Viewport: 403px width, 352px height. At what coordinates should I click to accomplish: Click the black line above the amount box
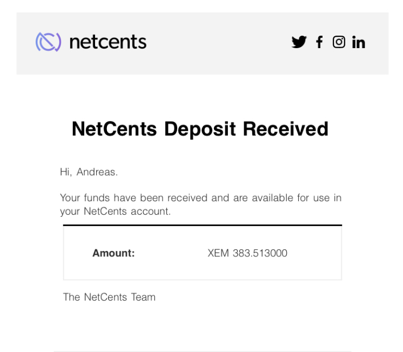202,225
